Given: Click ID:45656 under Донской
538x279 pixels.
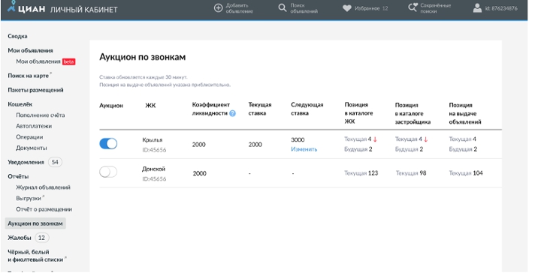Looking at the screenshot, I should tap(154, 178).
